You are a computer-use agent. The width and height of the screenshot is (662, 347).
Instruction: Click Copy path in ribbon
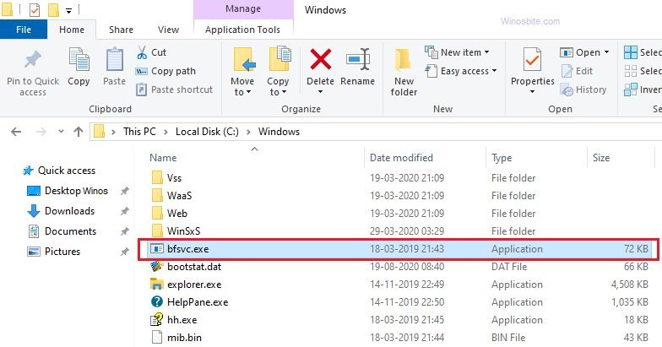(x=165, y=71)
